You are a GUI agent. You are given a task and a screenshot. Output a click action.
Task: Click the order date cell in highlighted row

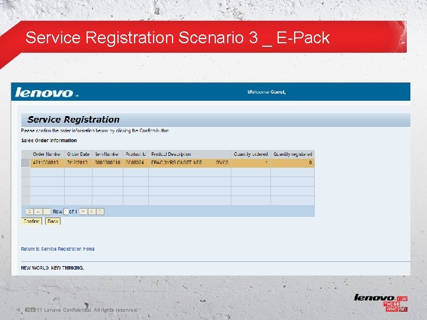pos(78,163)
